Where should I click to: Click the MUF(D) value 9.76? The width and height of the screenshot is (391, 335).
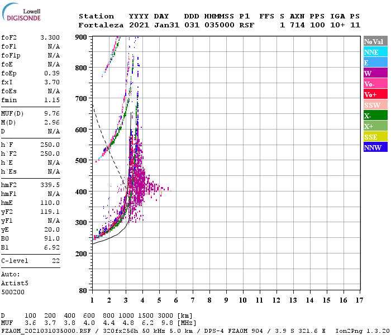coord(52,114)
